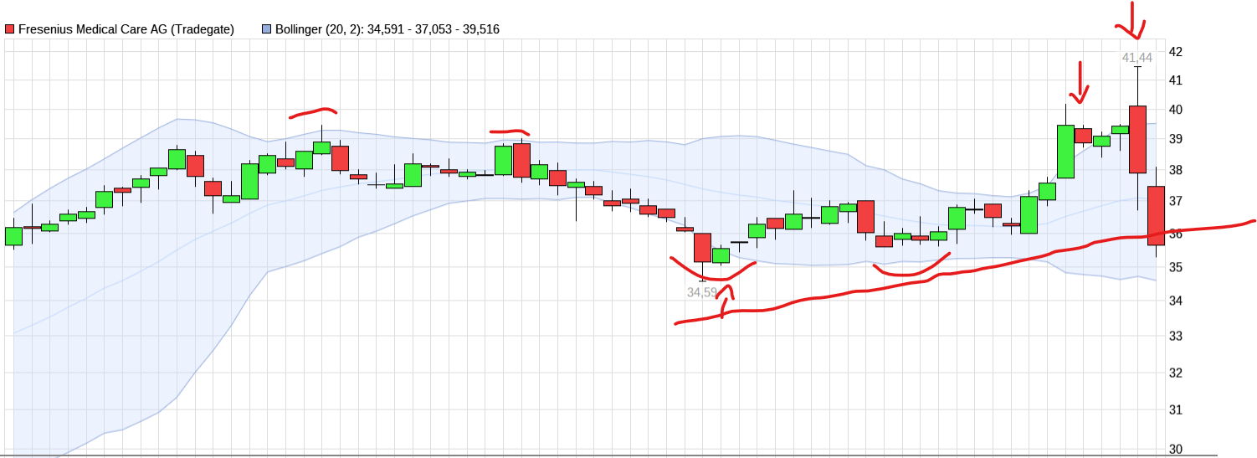Select the red candle directly above the 34,59 label
1257x458 pixels.
coord(702,248)
